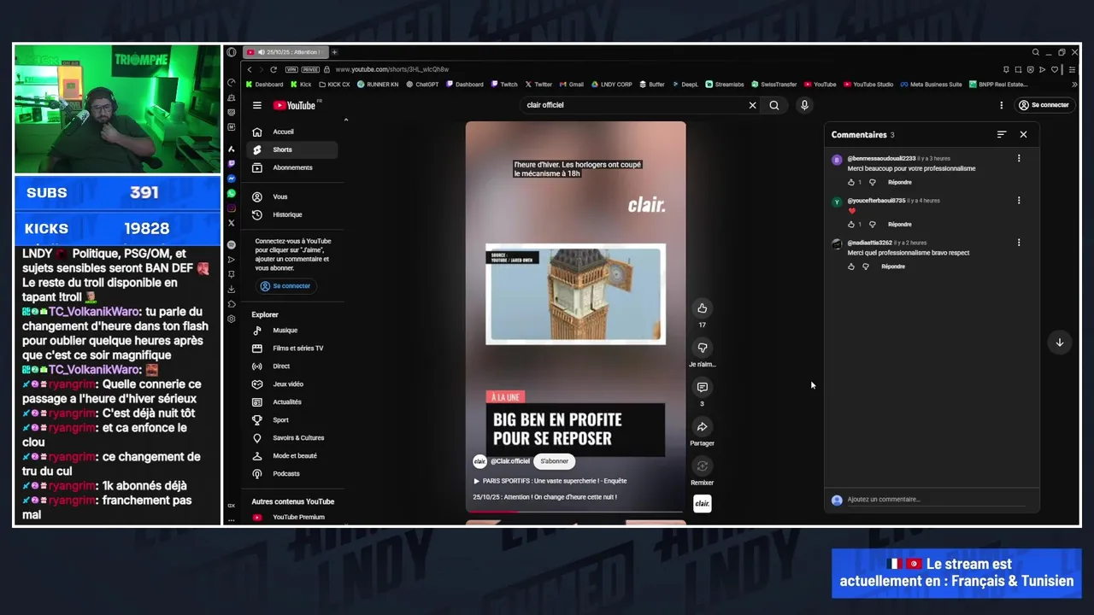Image resolution: width=1094 pixels, height=615 pixels.
Task: Click Se connecter button in sidebar
Action: 285,286
